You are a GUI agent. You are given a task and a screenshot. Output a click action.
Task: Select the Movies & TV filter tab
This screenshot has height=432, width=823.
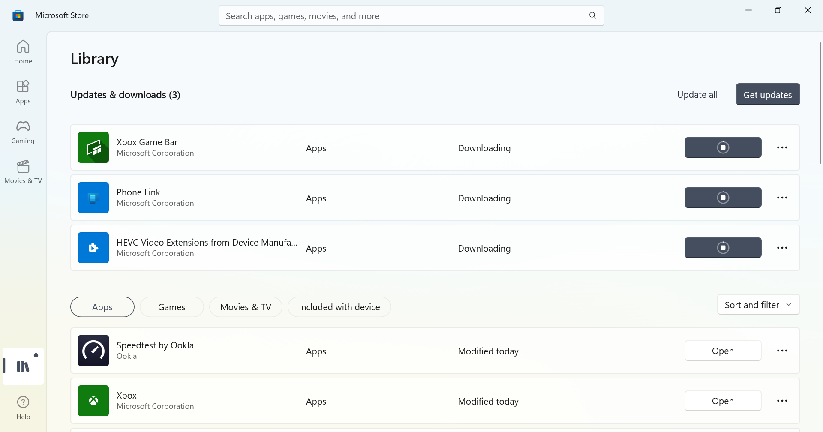point(246,307)
